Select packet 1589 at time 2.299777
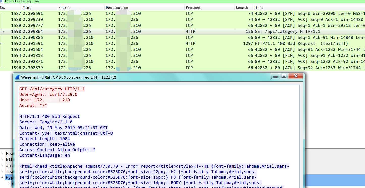 (x=182, y=25)
